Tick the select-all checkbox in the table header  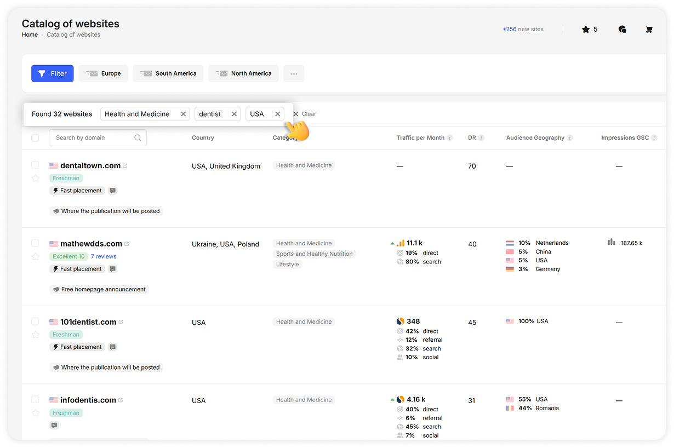click(35, 138)
